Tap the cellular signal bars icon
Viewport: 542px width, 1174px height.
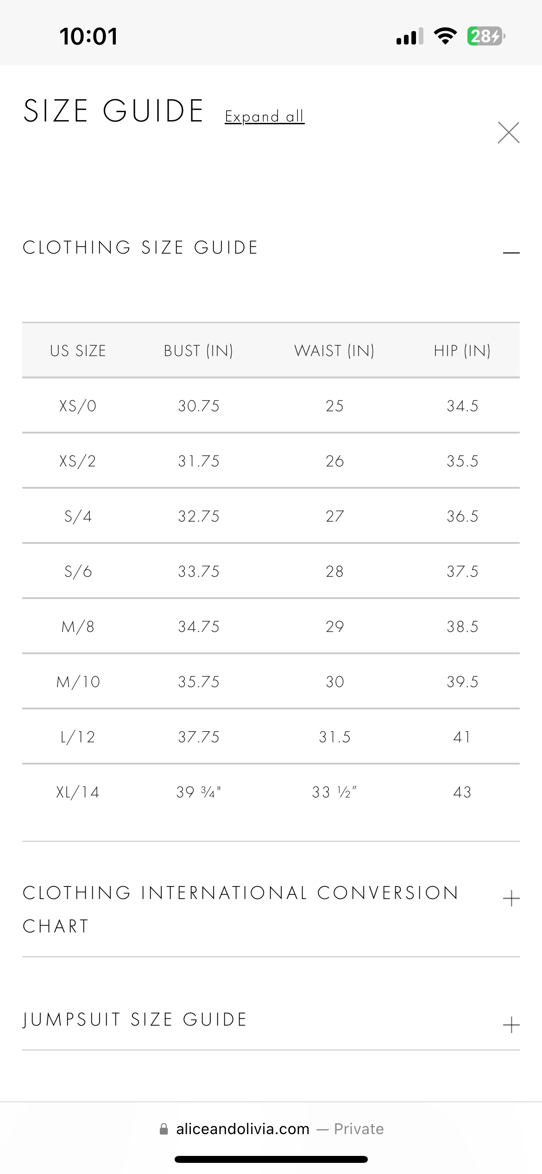point(410,36)
